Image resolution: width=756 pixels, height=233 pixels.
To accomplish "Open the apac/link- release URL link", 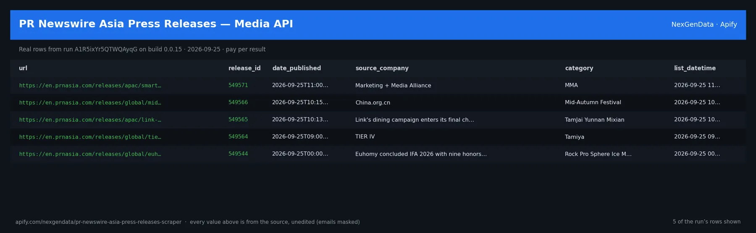I will 90,120.
